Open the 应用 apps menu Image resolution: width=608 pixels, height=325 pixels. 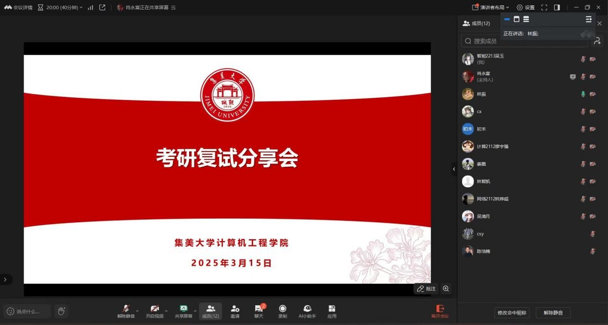332,311
